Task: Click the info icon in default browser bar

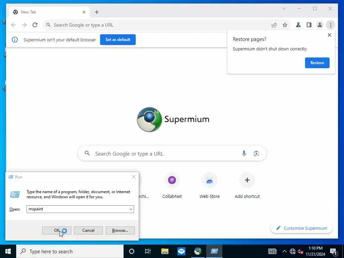Action: click(x=15, y=40)
